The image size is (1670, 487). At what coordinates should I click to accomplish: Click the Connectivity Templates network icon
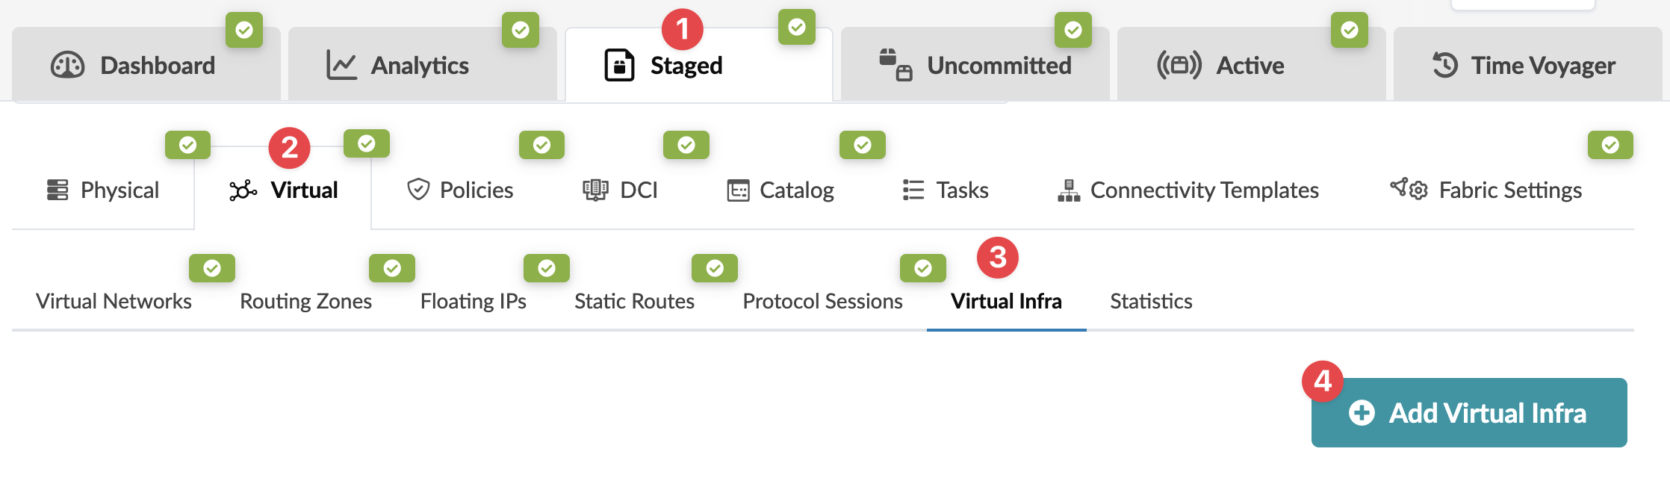coord(1069,190)
